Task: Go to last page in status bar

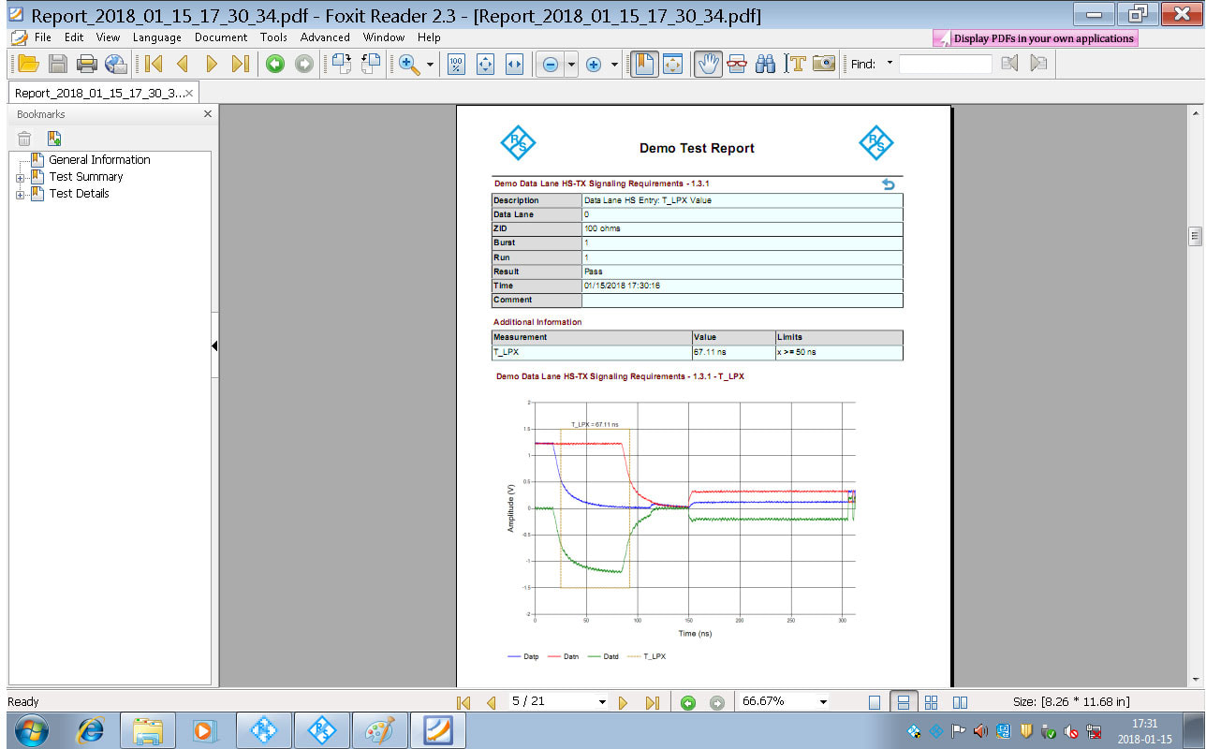Action: click(653, 702)
